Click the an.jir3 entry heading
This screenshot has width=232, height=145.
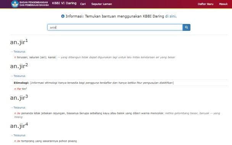(x=19, y=97)
